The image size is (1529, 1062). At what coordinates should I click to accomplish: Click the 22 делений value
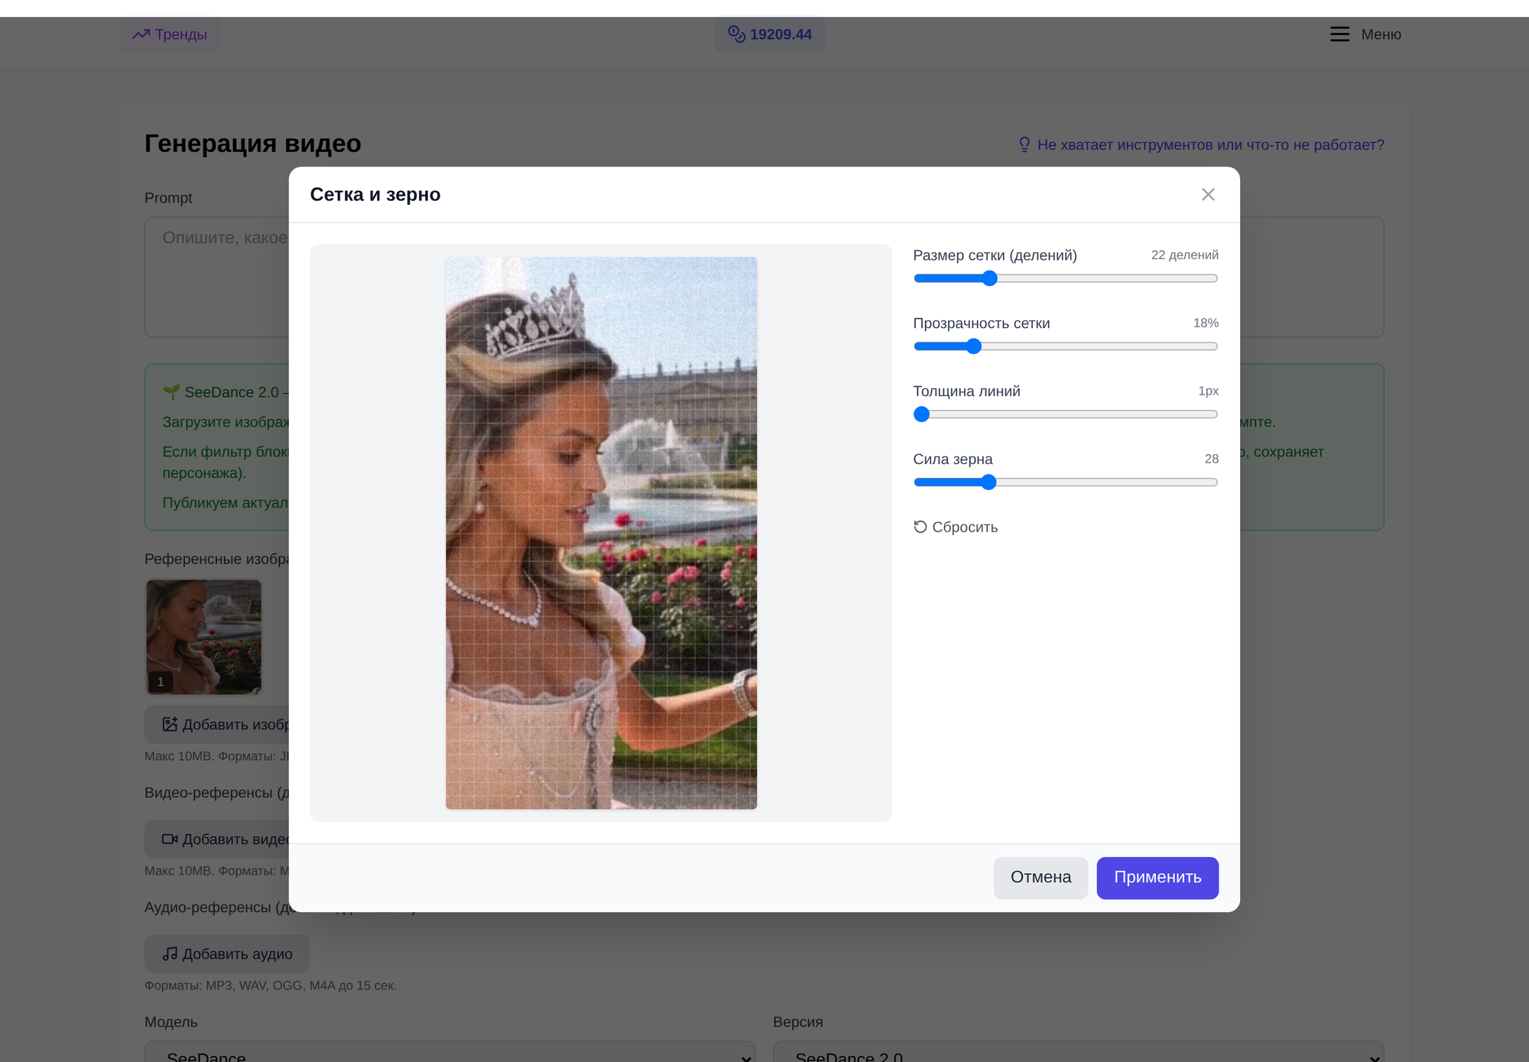point(1184,255)
